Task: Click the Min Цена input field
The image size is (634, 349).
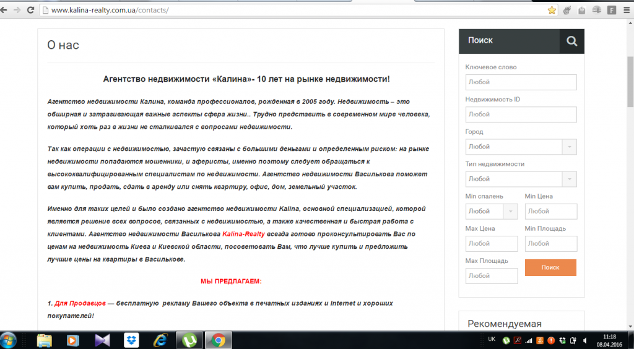Action: [550, 211]
